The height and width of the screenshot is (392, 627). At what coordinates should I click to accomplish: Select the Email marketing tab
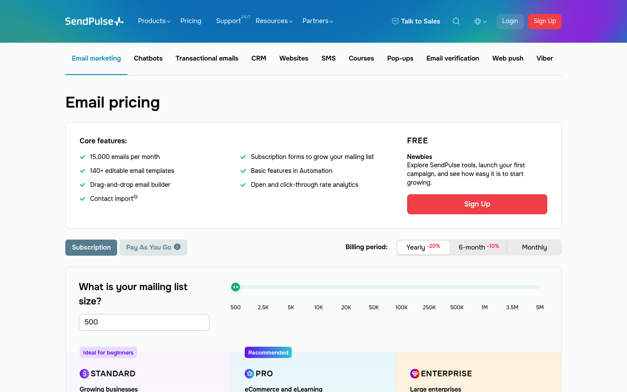pyautogui.click(x=96, y=58)
